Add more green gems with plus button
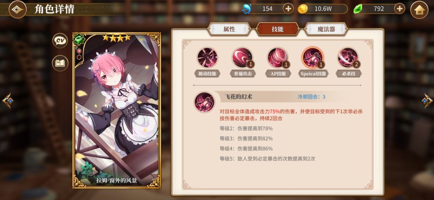Viewport: 434px width, 200px height. click(x=399, y=9)
